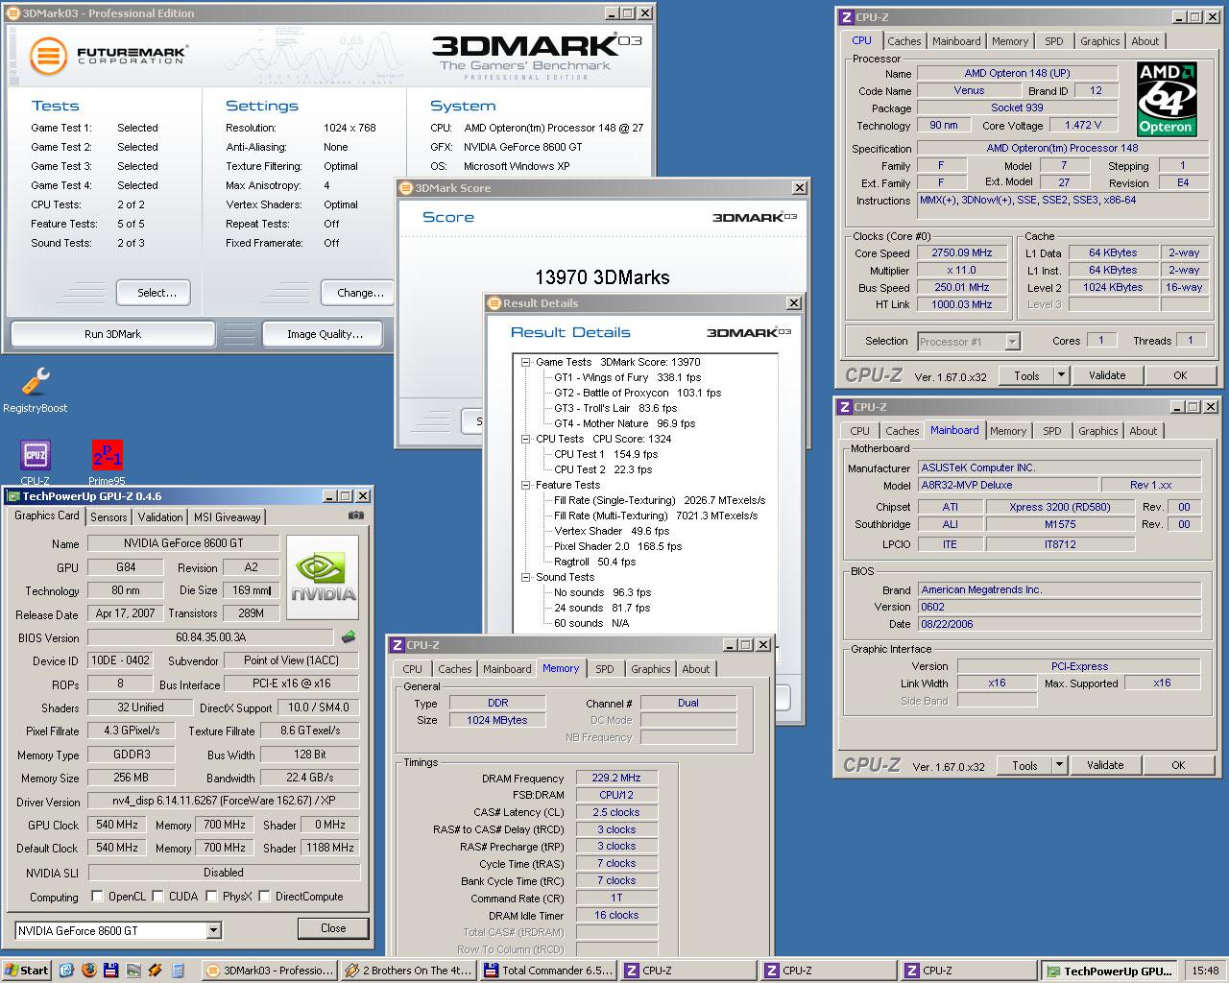Click the DRAM Frequency value 229.2 MHz
This screenshot has height=983, width=1229.
point(616,778)
